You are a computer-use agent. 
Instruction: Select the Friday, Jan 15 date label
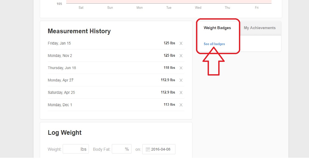click(59, 43)
